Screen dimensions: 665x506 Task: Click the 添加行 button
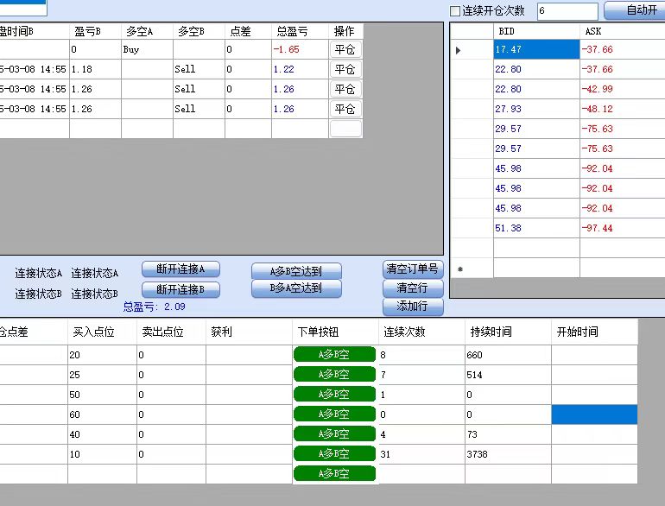[413, 307]
